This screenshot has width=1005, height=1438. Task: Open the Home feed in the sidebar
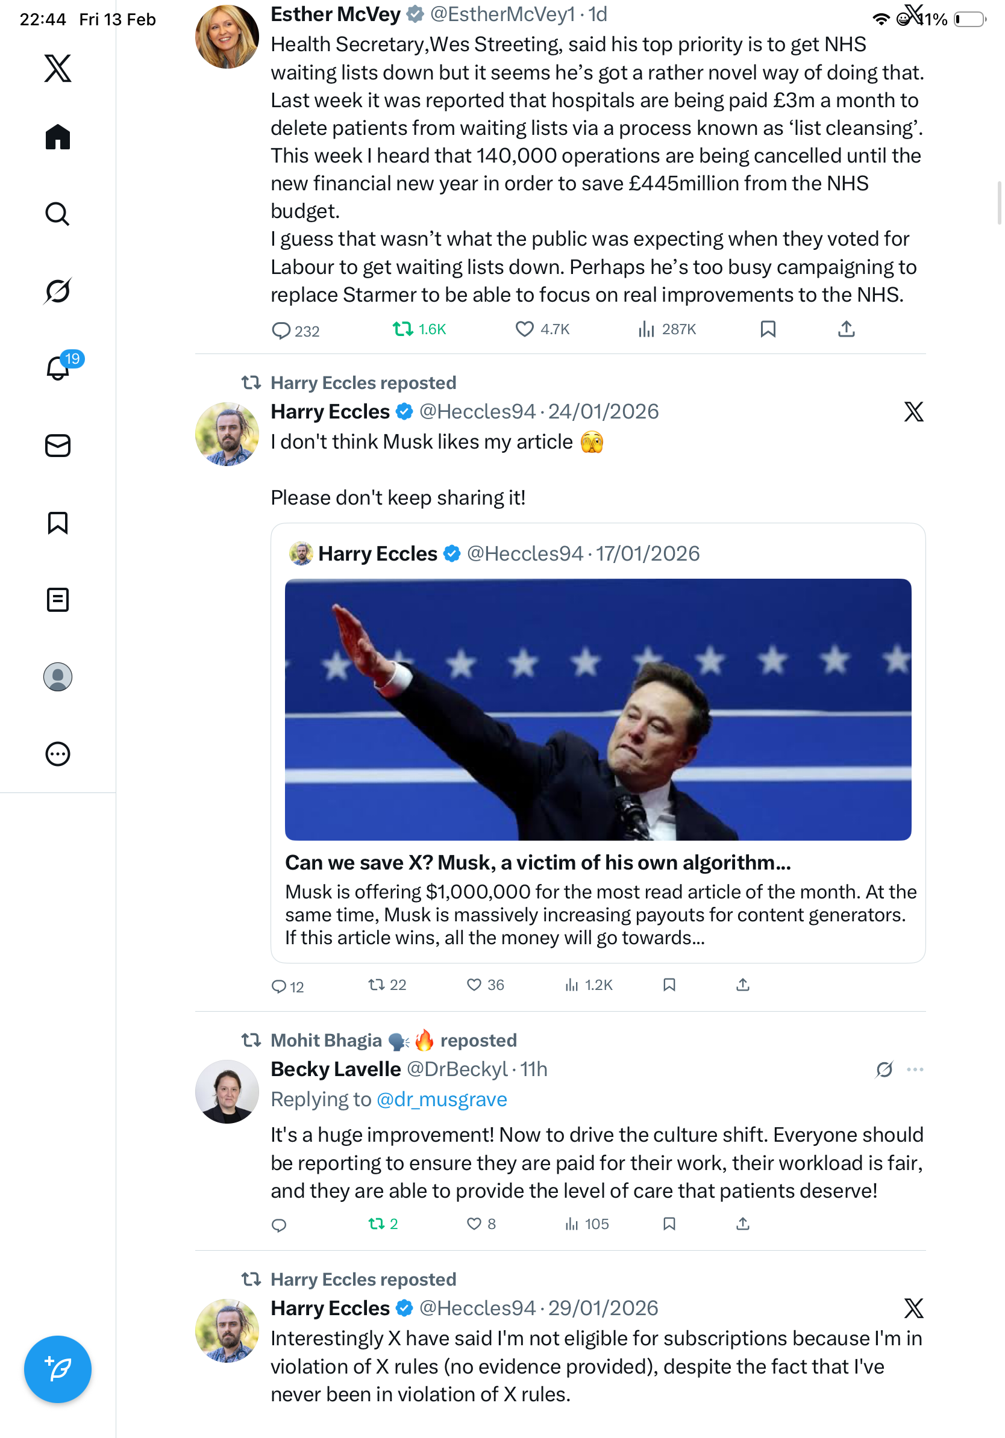point(58,137)
